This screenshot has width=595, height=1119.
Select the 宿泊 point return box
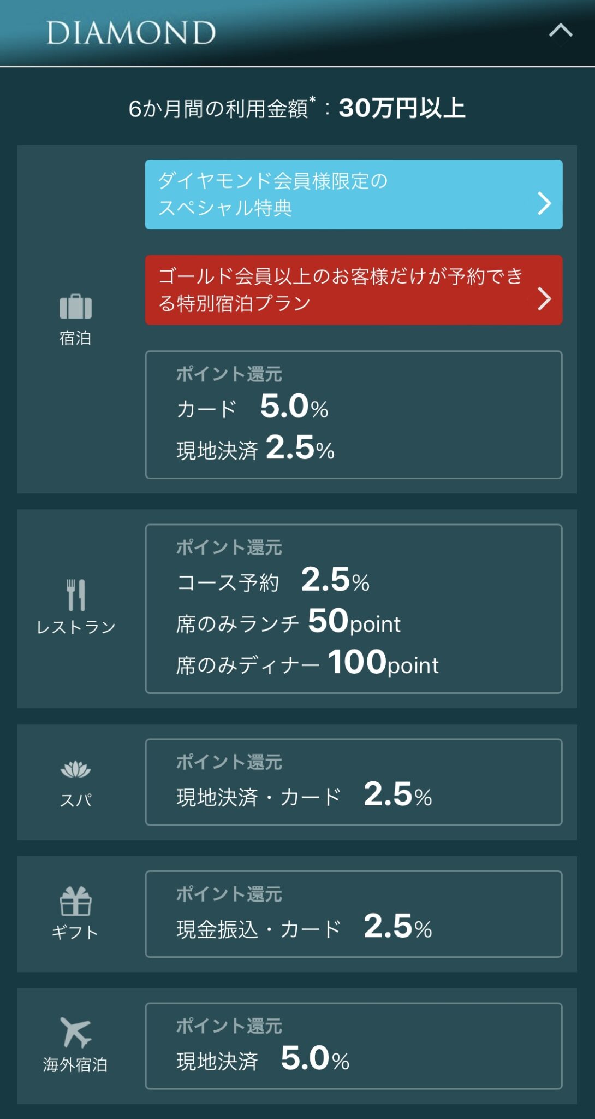point(353,415)
